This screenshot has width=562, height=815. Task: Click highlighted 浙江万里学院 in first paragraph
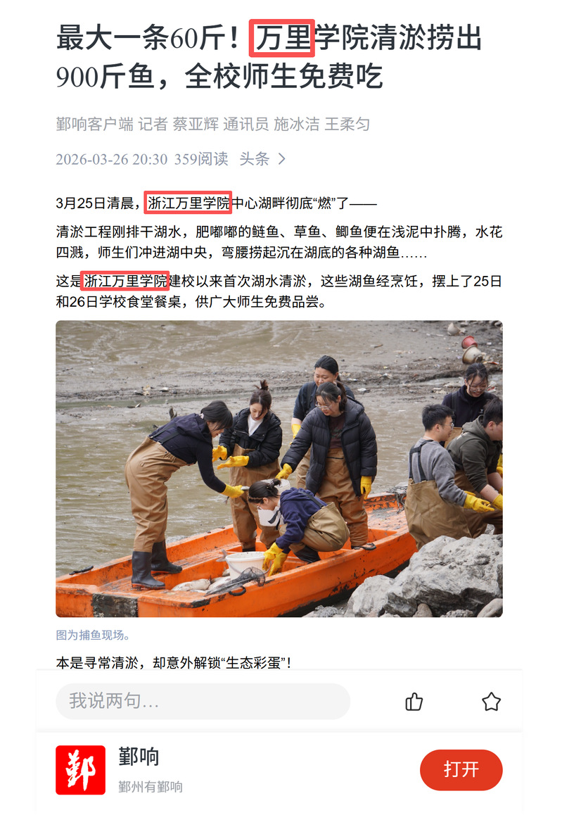(188, 203)
